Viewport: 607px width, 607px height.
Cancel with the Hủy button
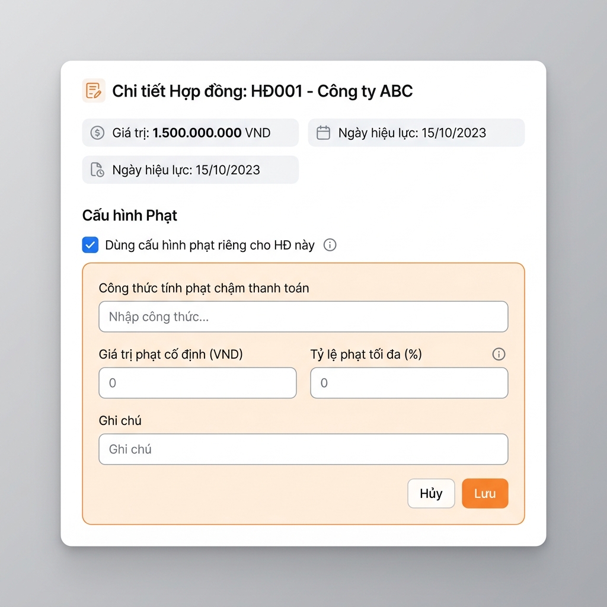pos(432,494)
